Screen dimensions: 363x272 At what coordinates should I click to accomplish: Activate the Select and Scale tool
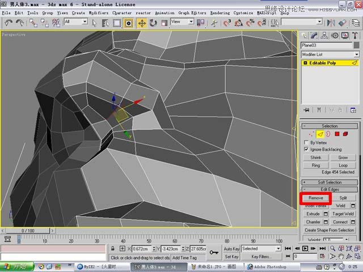click(x=164, y=23)
